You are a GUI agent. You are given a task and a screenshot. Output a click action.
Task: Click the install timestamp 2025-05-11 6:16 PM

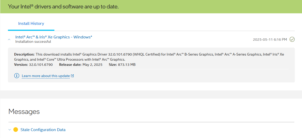point(270,39)
